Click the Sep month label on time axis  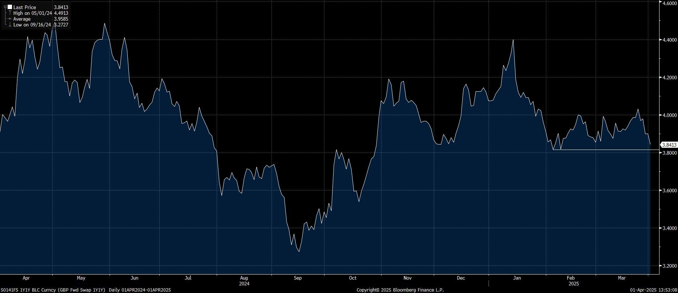pos(298,278)
